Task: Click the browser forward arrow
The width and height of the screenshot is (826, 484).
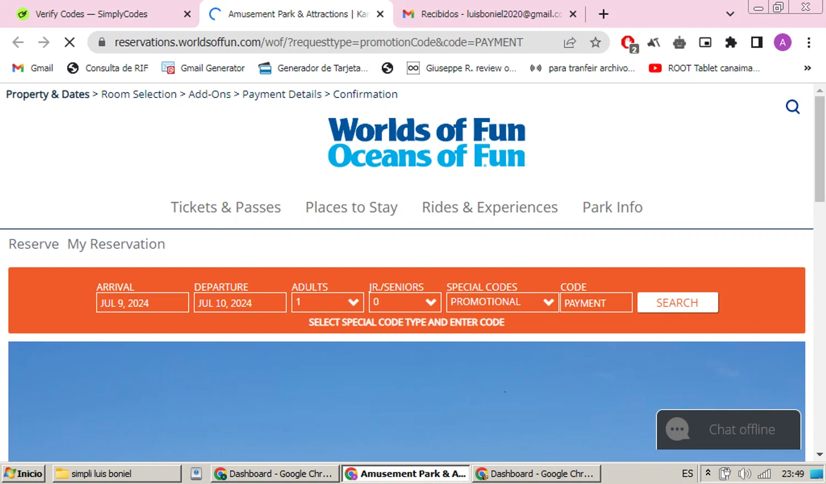Action: [x=44, y=42]
